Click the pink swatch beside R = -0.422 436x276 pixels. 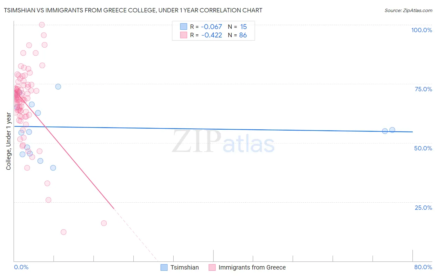click(184, 35)
